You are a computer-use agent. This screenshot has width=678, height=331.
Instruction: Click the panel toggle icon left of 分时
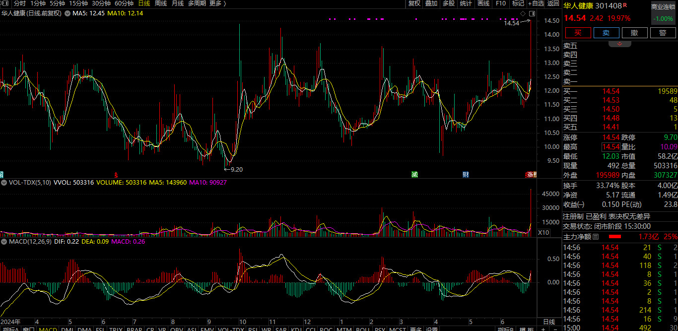click(x=5, y=3)
